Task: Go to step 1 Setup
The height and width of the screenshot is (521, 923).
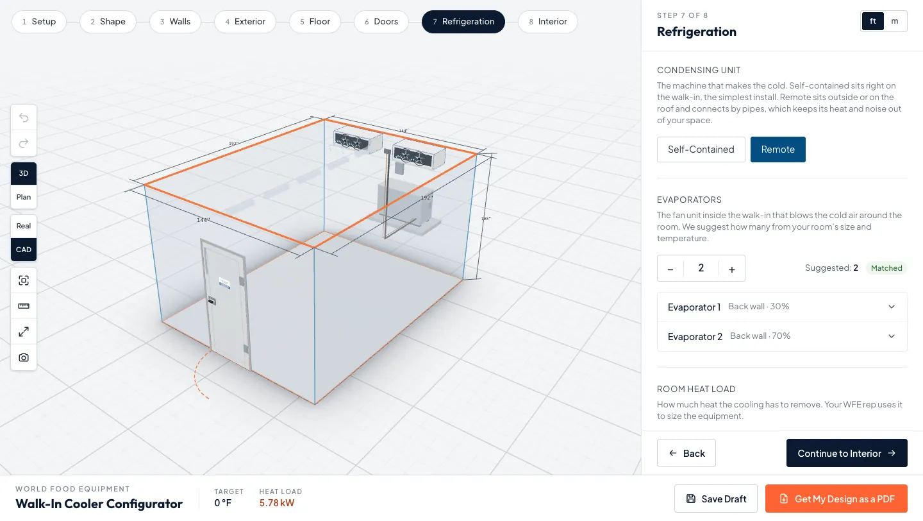Action: 39,21
